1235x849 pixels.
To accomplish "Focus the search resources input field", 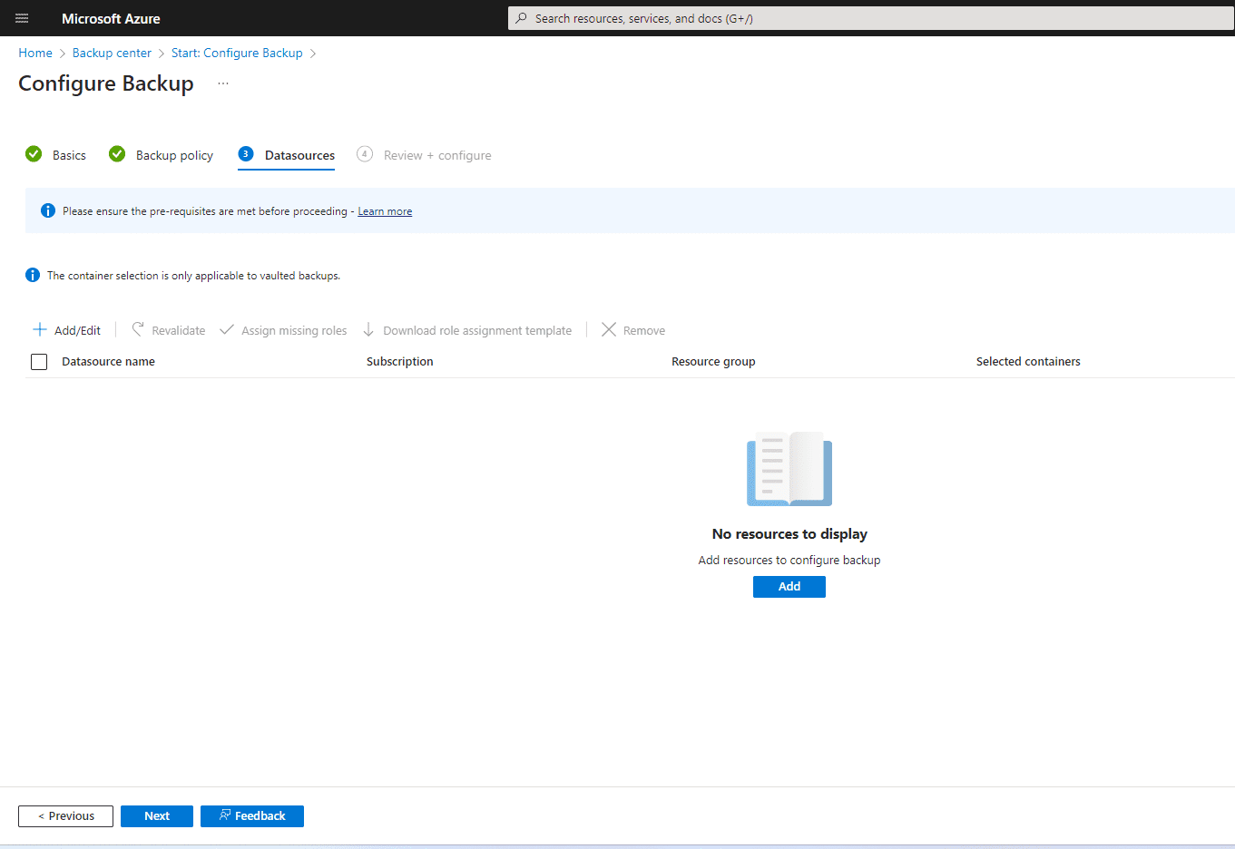I will coord(871,18).
